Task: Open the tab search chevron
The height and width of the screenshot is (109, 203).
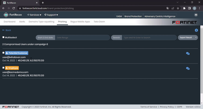Action: coord(177,2)
